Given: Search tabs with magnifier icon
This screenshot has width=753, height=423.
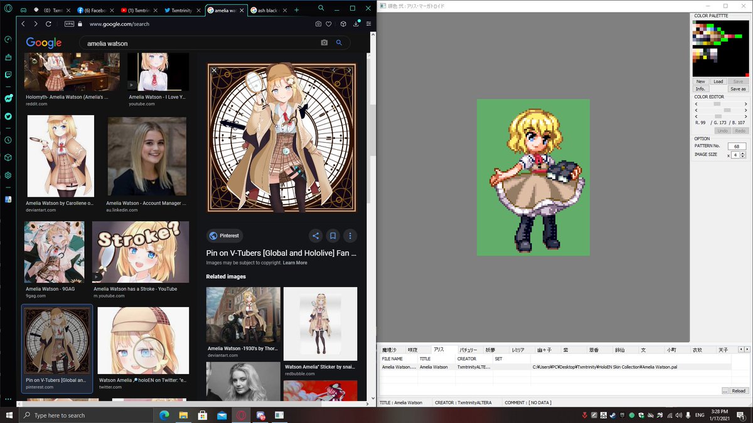Looking at the screenshot, I should pyautogui.click(x=321, y=9).
